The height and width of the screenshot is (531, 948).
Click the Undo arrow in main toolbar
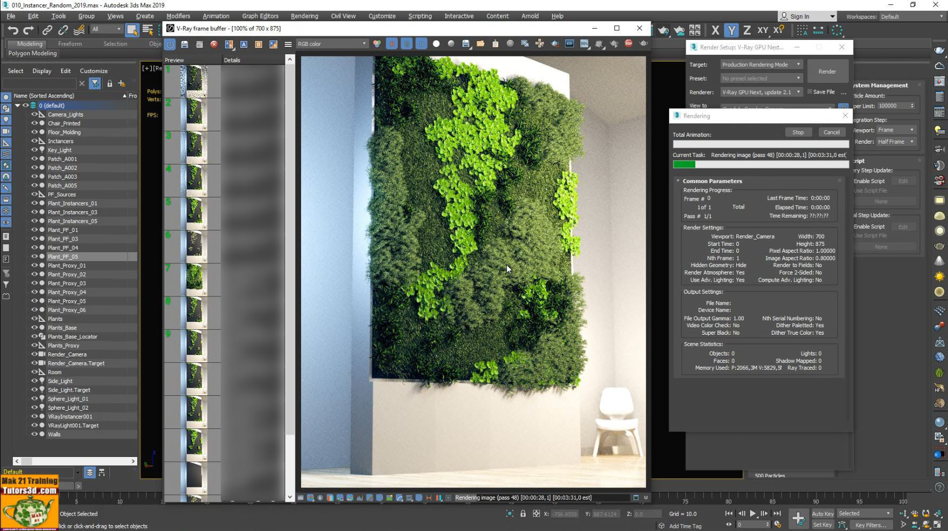tap(13, 30)
